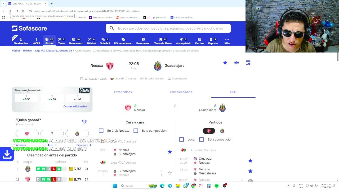Screen dimensions: 339x190
Task: Select the Esports icon
Action: pos(213,41)
